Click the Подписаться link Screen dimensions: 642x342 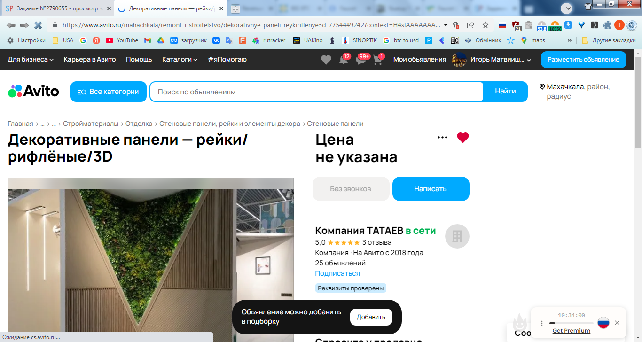pyautogui.click(x=337, y=273)
